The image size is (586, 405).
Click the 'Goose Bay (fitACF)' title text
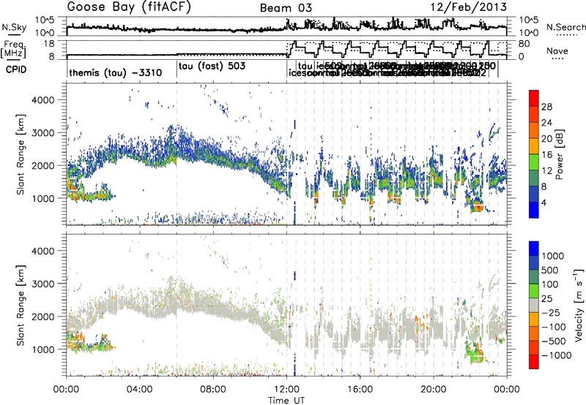pyautogui.click(x=129, y=7)
